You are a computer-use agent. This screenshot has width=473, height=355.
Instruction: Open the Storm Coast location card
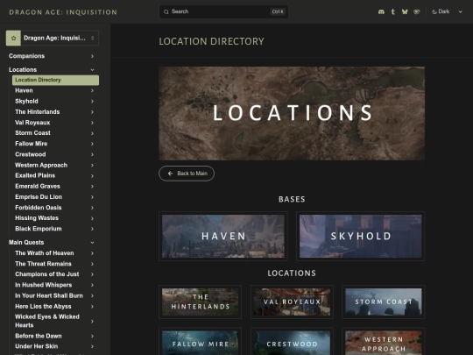[384, 302]
